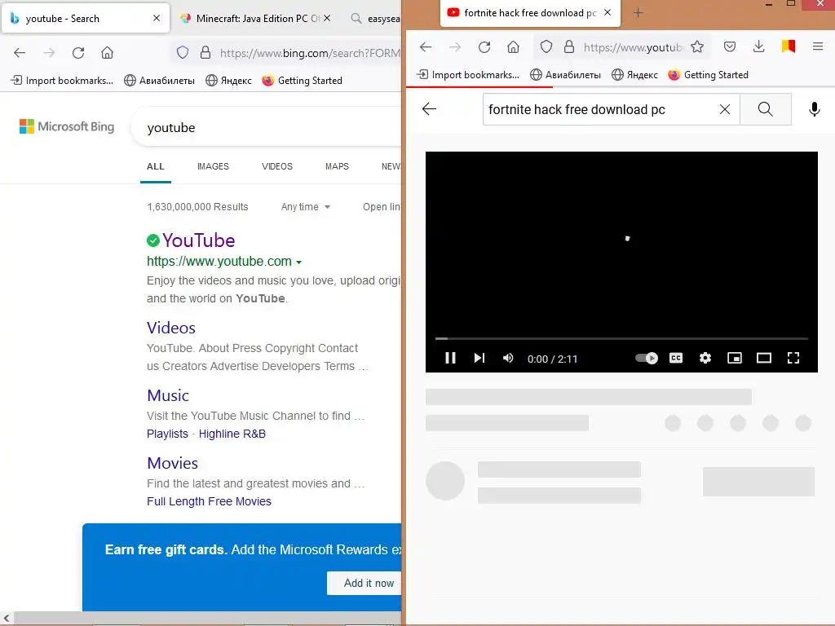Open Getting Started bookmark in Bing window
The height and width of the screenshot is (626, 835).
coord(303,81)
